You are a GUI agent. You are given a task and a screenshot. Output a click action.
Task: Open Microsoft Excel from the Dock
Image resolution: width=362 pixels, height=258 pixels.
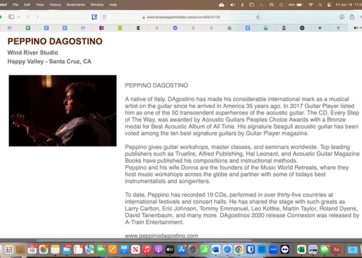(301, 249)
